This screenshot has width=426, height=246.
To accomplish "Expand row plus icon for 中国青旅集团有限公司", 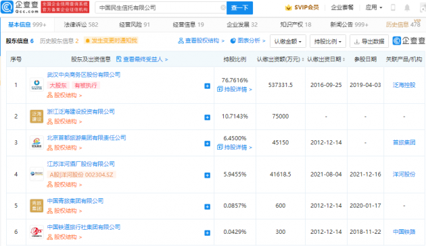I will point(208,207).
